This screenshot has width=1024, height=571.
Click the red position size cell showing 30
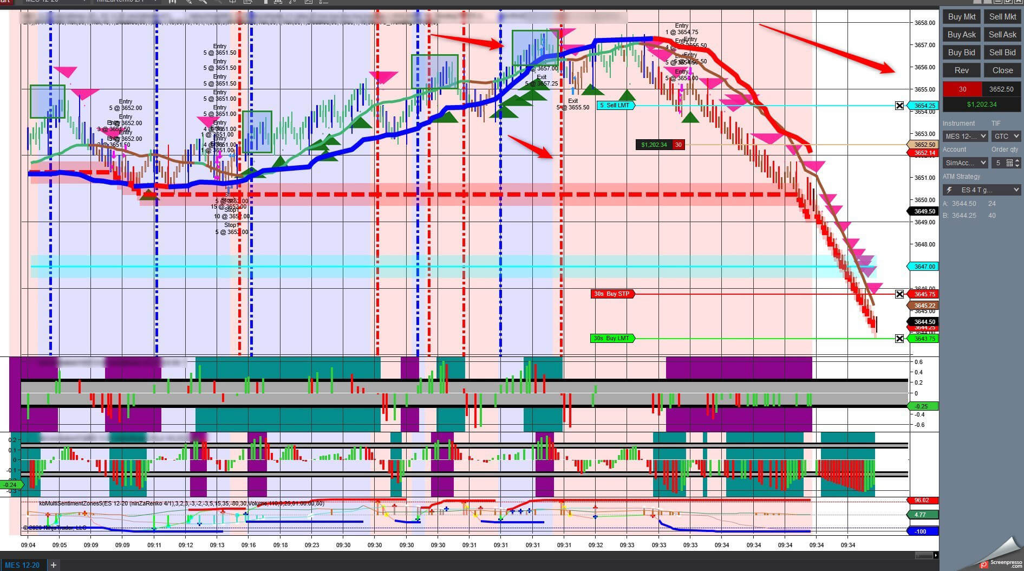pos(962,89)
